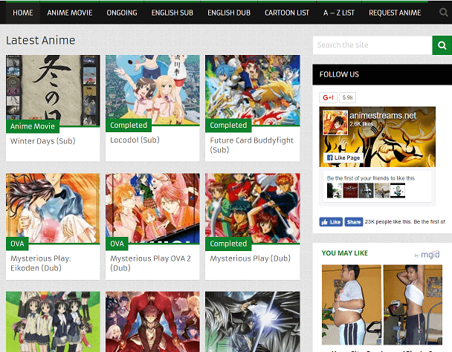Open the CARTOON LIST menu item

click(x=287, y=13)
